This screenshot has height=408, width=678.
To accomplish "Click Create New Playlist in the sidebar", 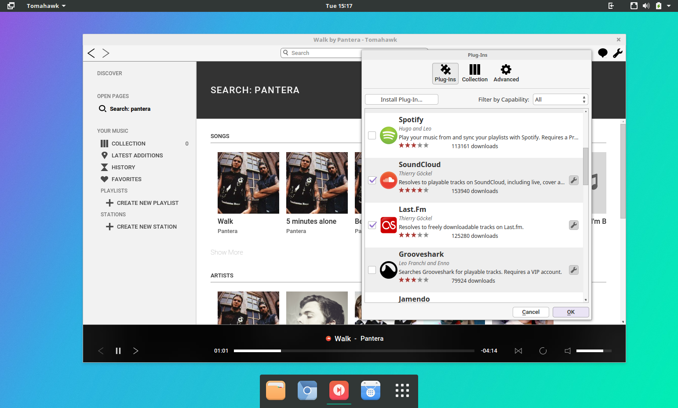I will [142, 203].
